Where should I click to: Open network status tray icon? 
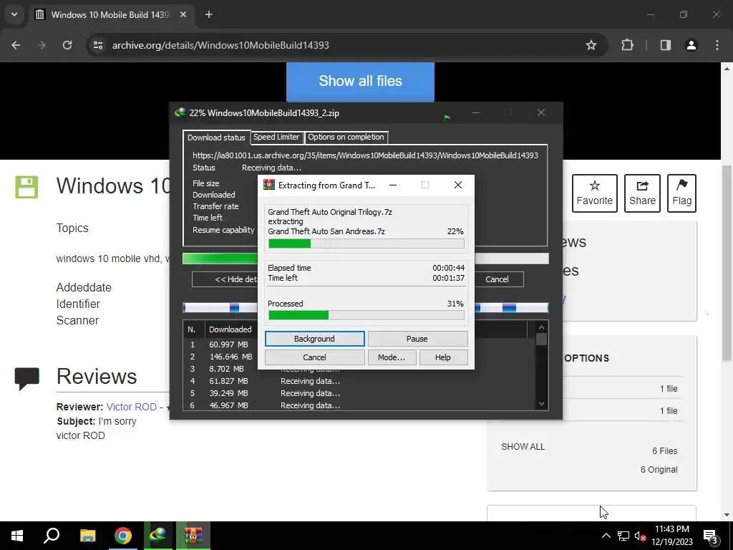(623, 536)
